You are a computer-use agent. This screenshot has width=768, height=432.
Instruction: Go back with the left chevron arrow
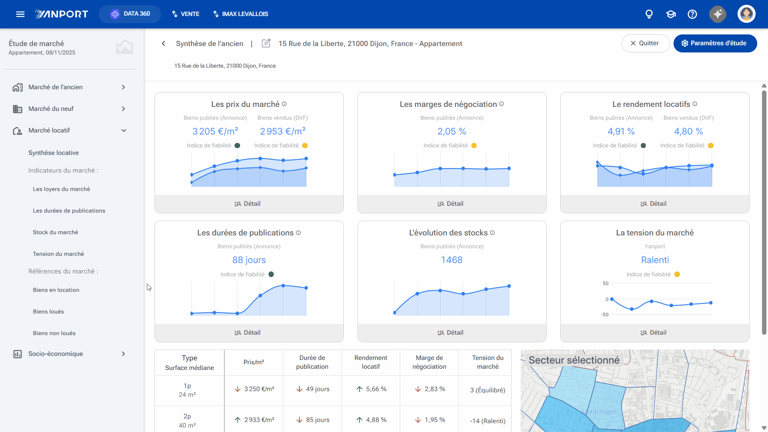pyautogui.click(x=163, y=44)
